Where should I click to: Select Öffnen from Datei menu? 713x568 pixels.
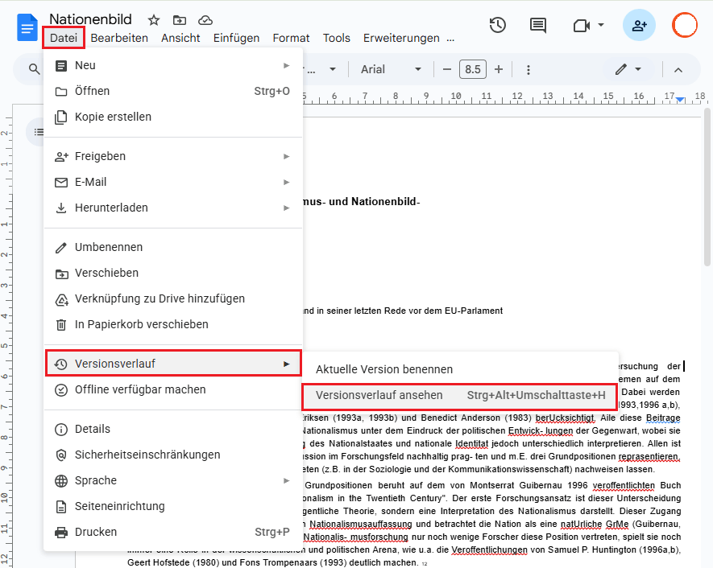coord(172,91)
